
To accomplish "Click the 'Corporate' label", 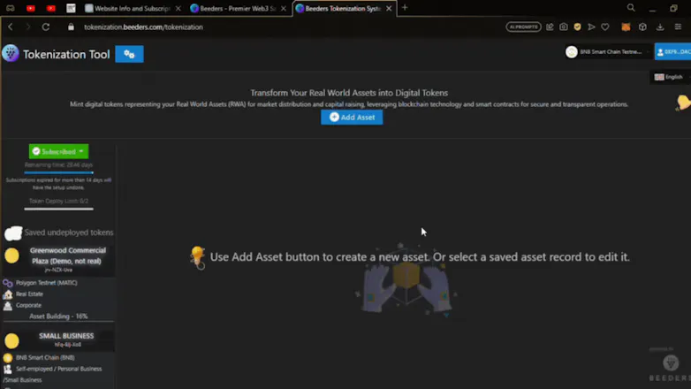I will tap(28, 305).
